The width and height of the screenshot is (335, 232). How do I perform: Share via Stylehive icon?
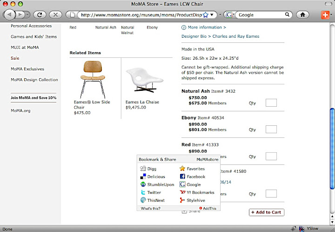click(x=182, y=200)
